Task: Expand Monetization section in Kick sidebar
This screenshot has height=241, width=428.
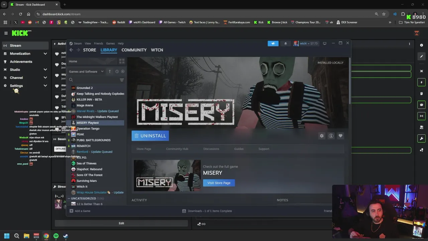Action: (45, 54)
